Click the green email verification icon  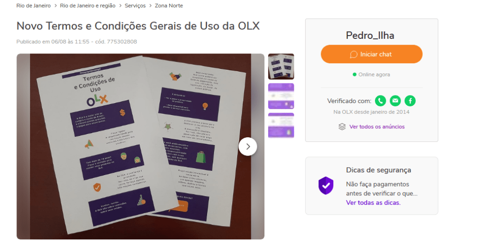(x=395, y=101)
